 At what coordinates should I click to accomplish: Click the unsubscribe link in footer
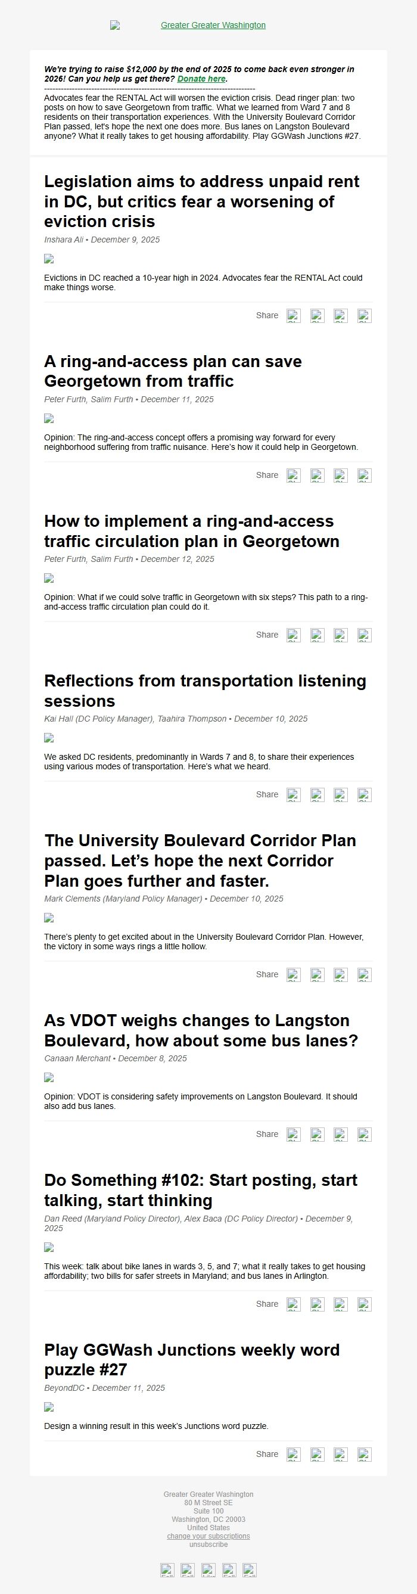point(208,1545)
